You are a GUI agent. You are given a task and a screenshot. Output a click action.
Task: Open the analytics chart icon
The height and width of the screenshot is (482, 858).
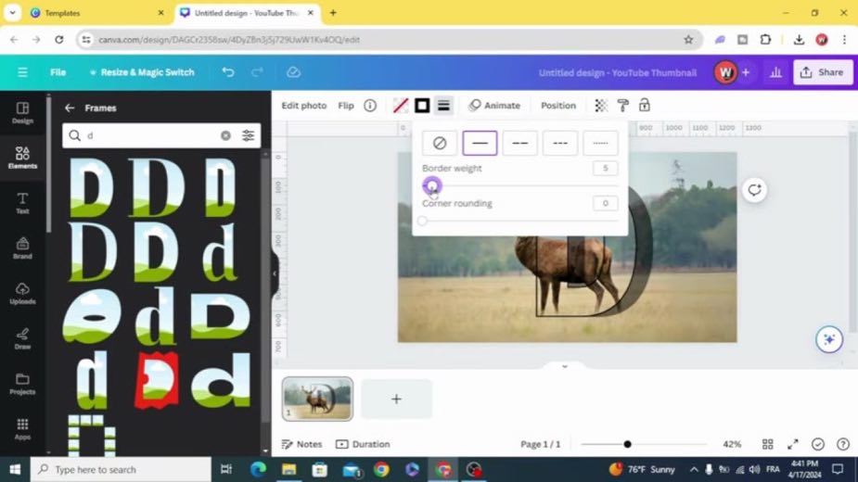pyautogui.click(x=775, y=72)
